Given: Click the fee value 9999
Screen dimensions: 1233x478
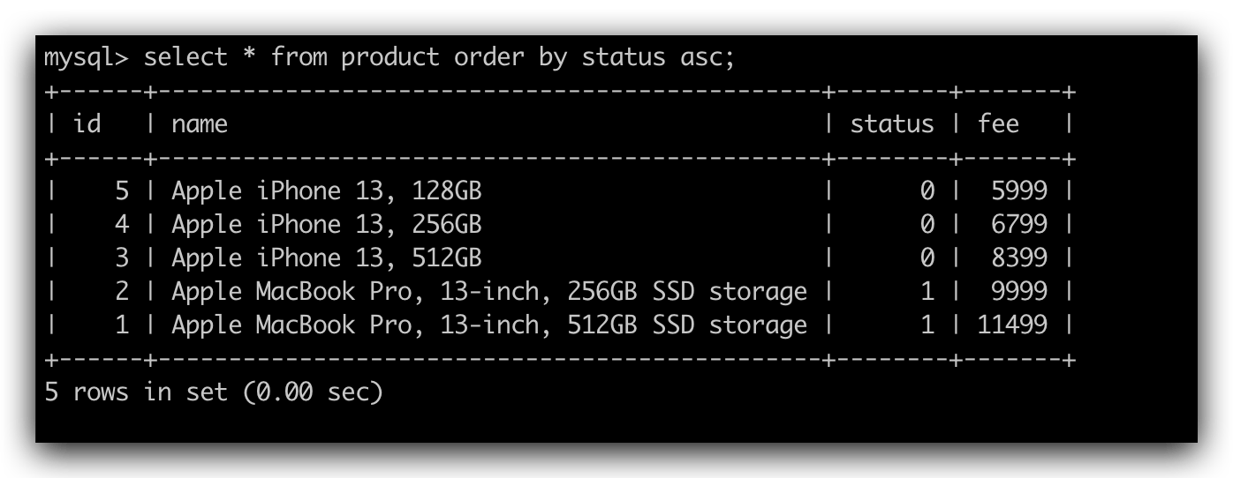Looking at the screenshot, I should (x=1019, y=292).
